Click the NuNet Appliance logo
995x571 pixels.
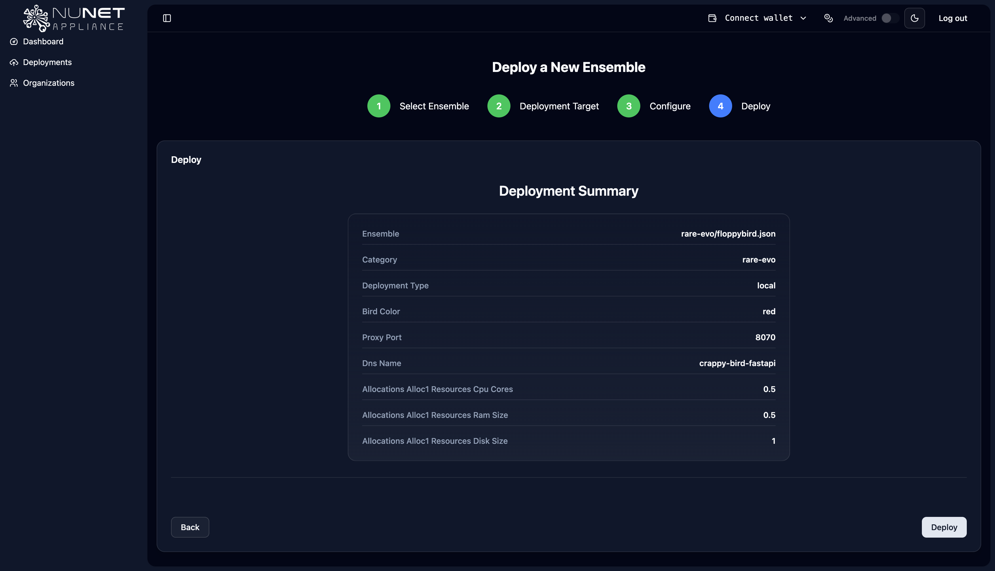73,18
